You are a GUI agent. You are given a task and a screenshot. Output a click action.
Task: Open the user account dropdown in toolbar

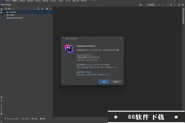(x=141, y=5)
